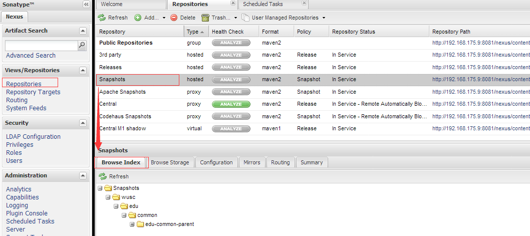Collapse the Snapshots tree root node
530x236 pixels.
coord(100,188)
